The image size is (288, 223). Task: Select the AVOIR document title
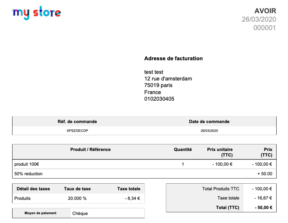(265, 11)
